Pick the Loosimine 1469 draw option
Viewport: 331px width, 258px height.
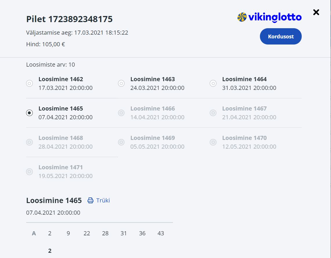pos(121,142)
